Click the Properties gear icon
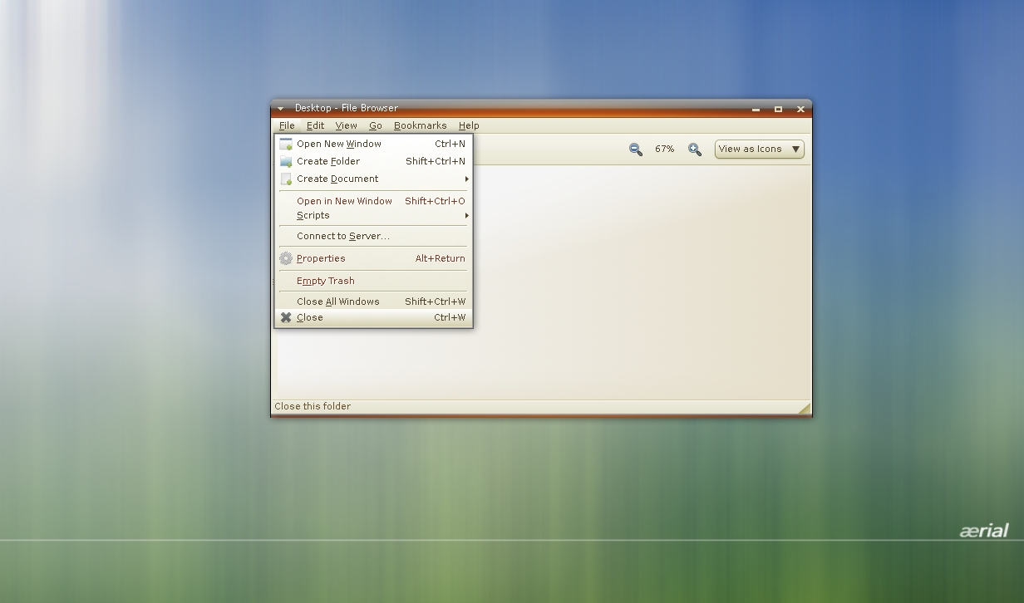 [x=286, y=258]
